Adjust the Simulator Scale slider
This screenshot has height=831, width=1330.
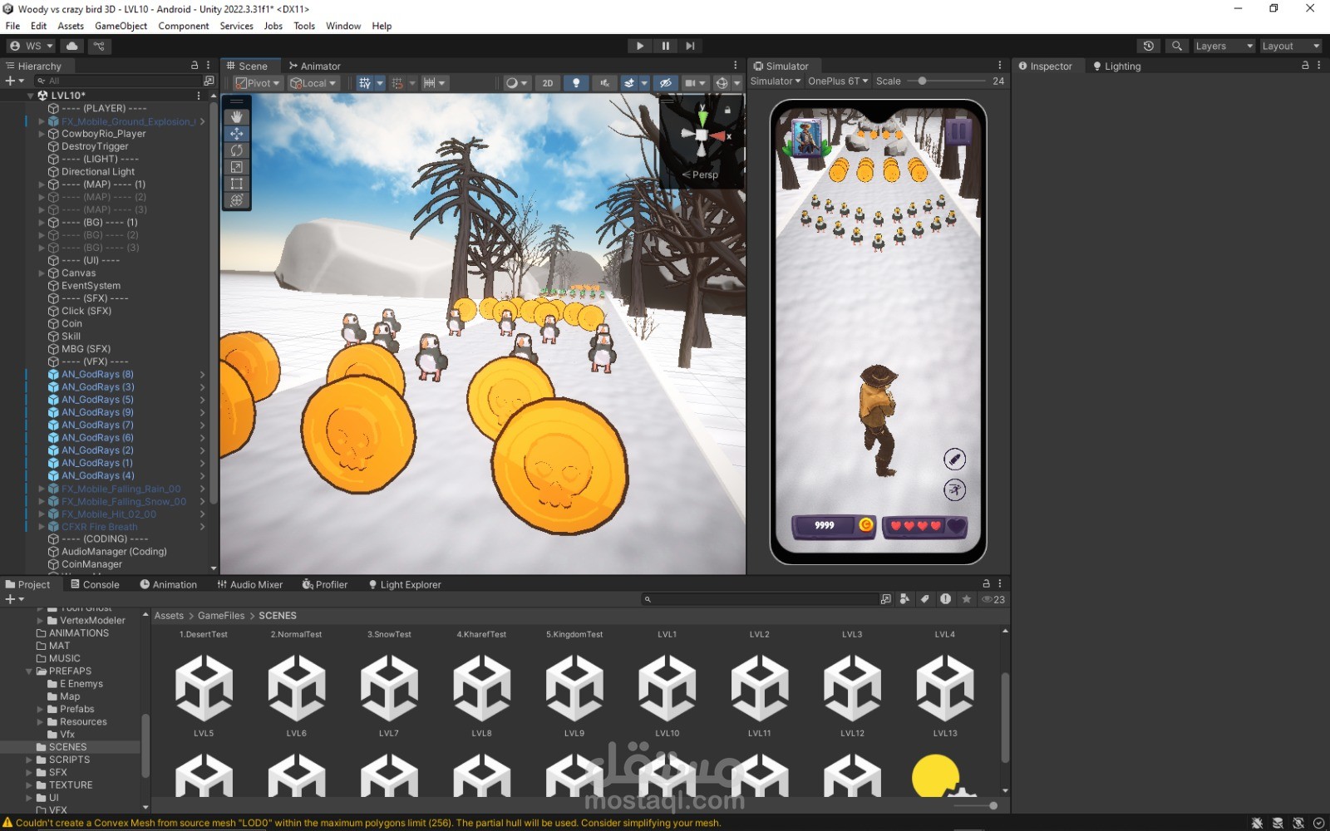pyautogui.click(x=922, y=81)
